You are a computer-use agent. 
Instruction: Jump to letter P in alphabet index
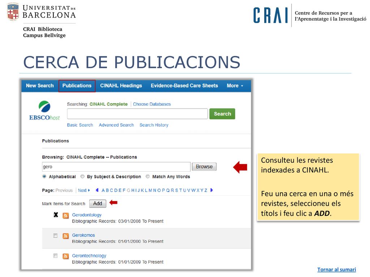coord(163,190)
